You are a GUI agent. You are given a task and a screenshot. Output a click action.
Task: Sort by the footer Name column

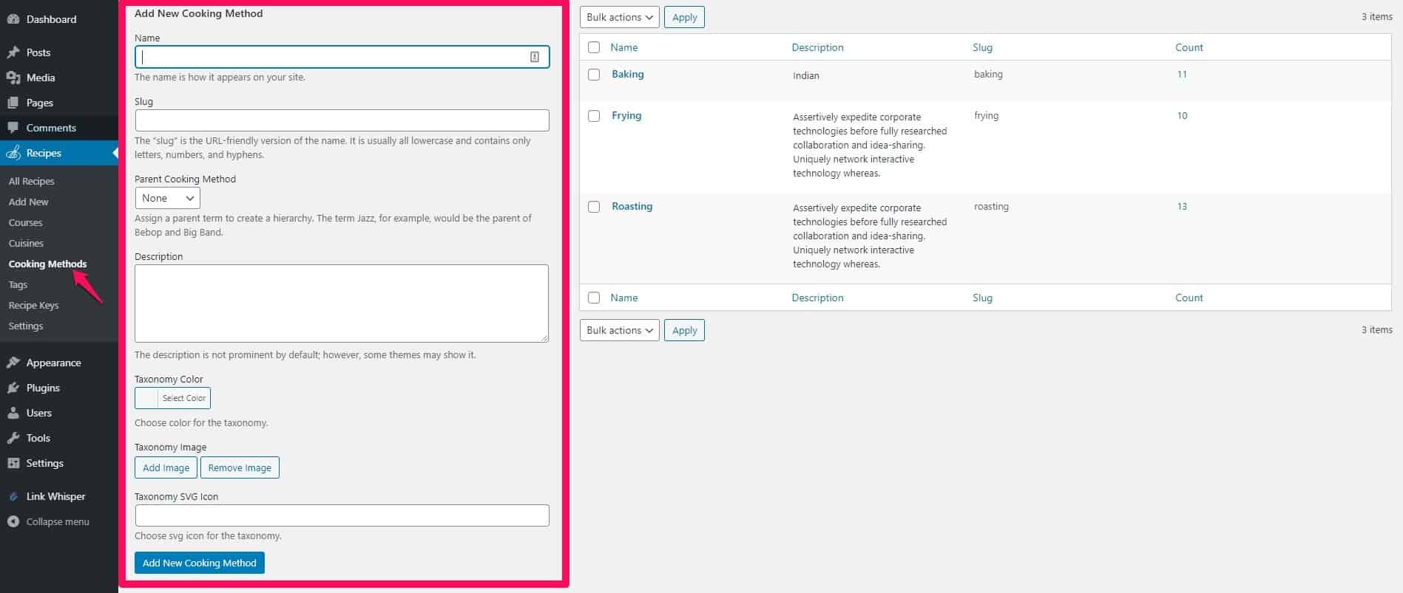pyautogui.click(x=624, y=298)
